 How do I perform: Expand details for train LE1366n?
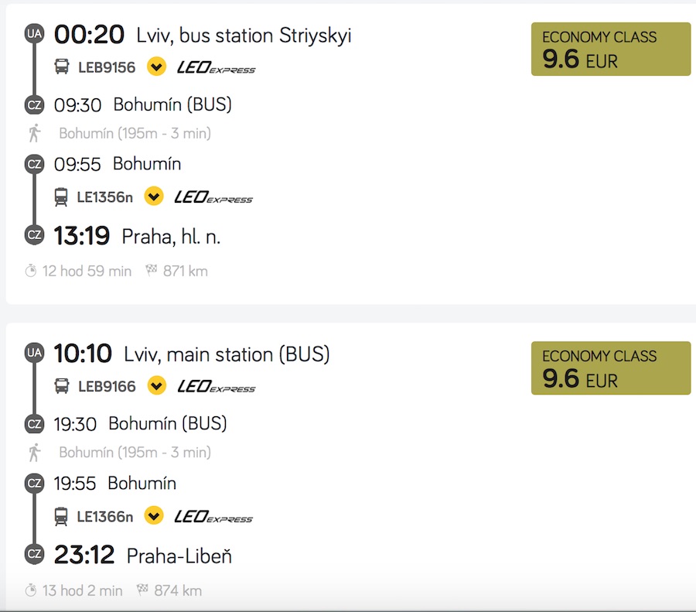[x=154, y=515]
